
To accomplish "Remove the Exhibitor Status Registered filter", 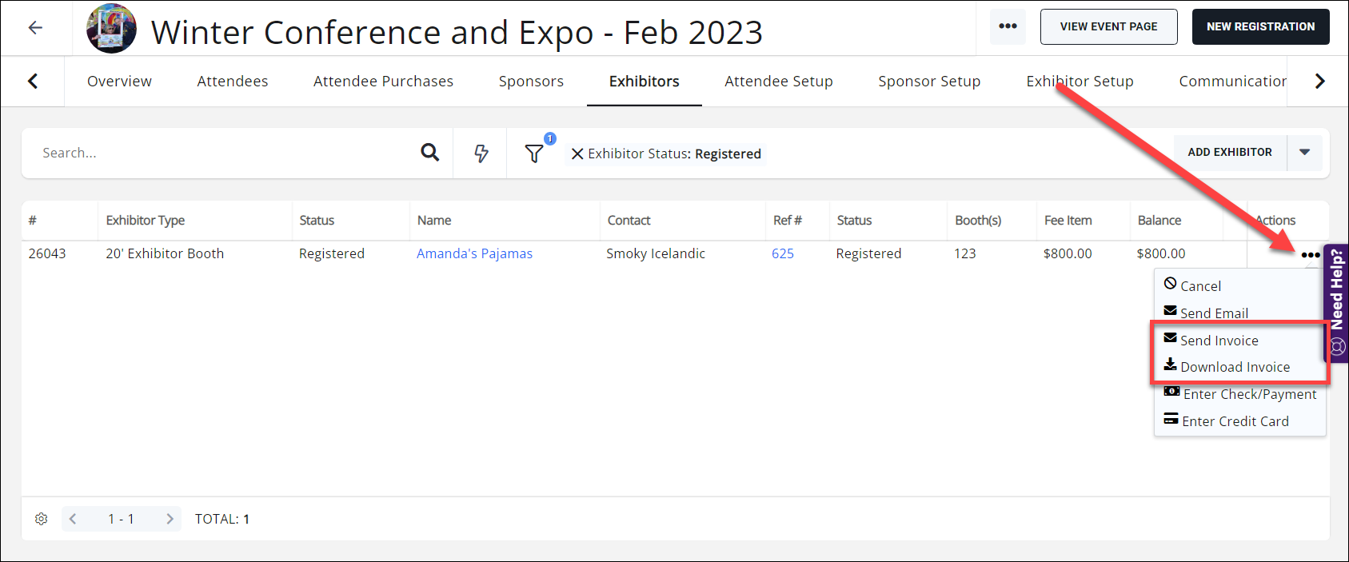I will tap(577, 154).
